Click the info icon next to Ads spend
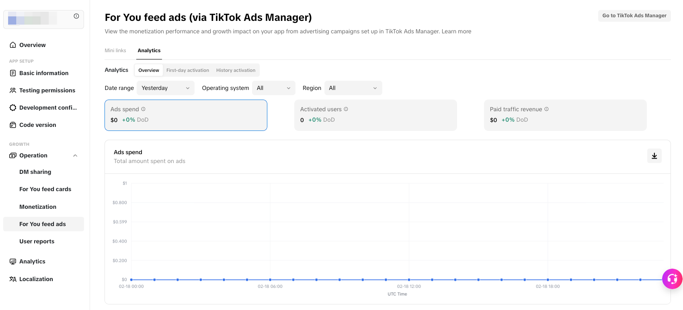 click(143, 109)
